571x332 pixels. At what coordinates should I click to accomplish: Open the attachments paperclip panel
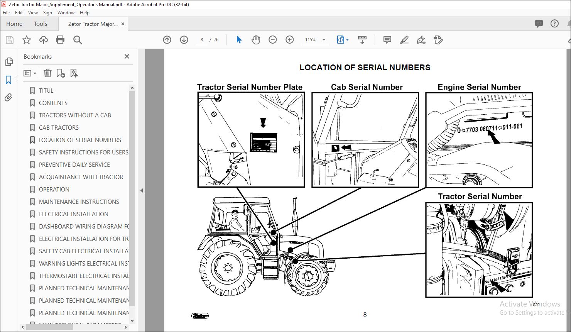(8, 98)
